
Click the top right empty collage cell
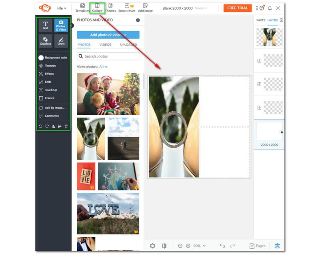224,101
